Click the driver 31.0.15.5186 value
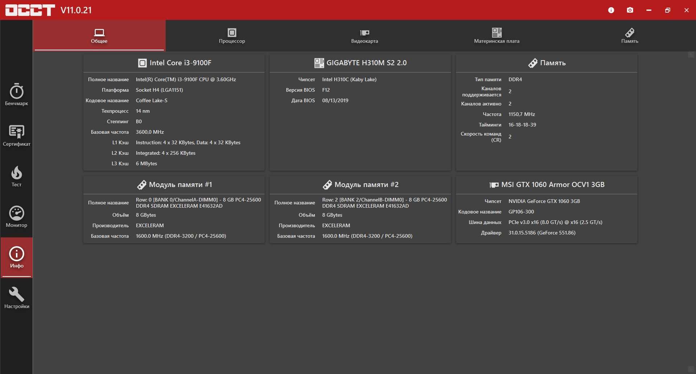The image size is (696, 374). pos(542,233)
